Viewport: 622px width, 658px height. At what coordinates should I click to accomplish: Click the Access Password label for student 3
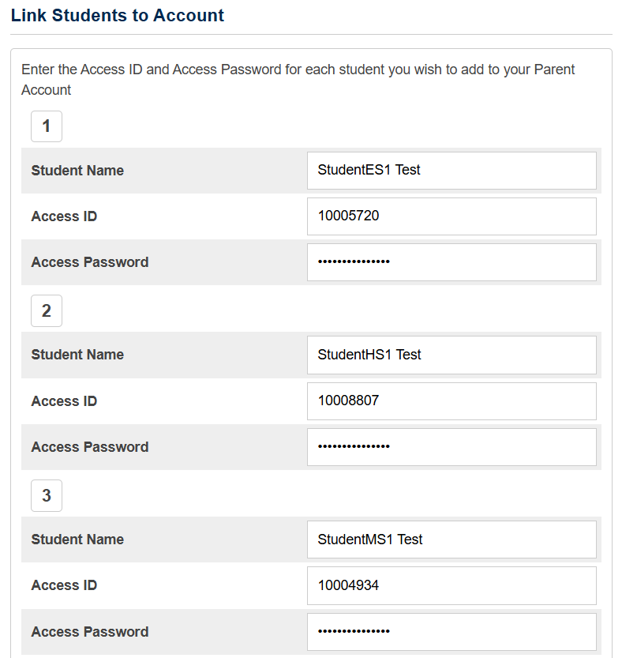[90, 632]
